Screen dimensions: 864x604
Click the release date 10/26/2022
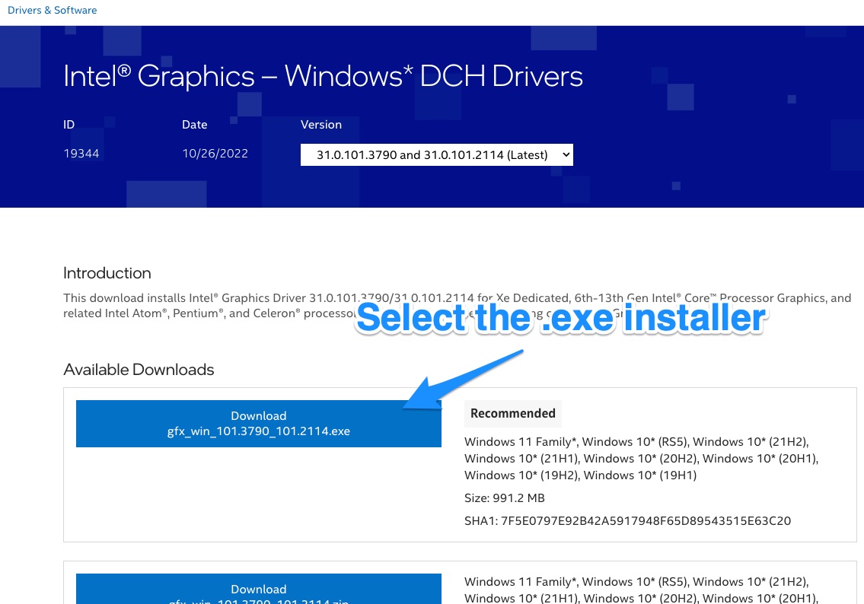[215, 154]
